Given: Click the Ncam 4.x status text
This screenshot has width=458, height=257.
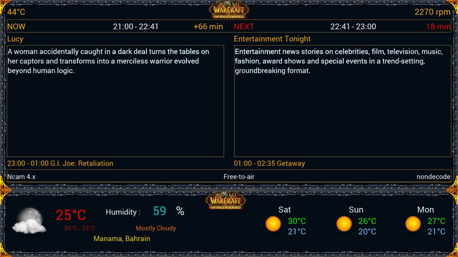Looking at the screenshot, I should pos(21,177).
